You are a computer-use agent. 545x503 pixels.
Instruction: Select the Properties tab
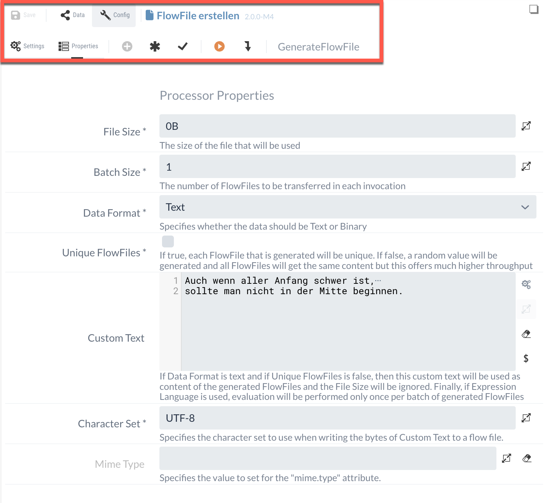(x=78, y=46)
